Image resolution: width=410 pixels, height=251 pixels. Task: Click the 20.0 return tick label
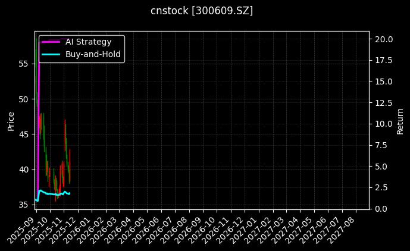(x=383, y=39)
